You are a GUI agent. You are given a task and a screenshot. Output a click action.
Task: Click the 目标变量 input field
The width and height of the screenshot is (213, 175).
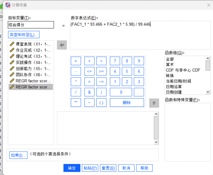click(31, 25)
